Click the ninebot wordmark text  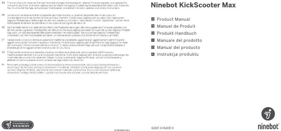coord(269,126)
